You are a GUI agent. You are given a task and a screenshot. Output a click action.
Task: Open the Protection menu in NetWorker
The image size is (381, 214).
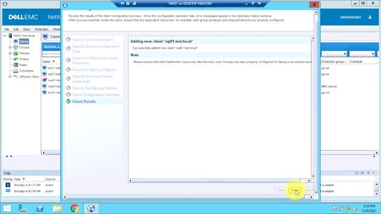tap(42, 29)
